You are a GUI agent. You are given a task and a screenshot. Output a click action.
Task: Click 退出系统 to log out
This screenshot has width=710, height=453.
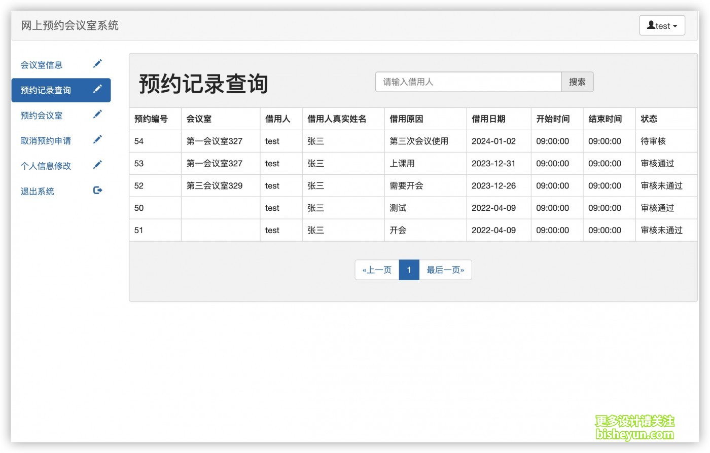(38, 191)
